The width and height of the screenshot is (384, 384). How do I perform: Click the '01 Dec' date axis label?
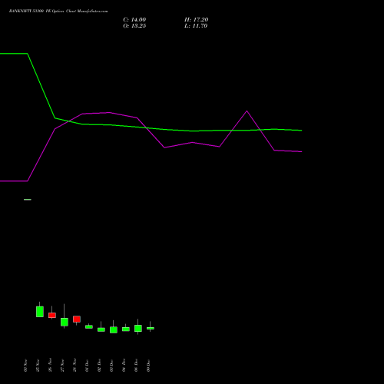click(87, 366)
